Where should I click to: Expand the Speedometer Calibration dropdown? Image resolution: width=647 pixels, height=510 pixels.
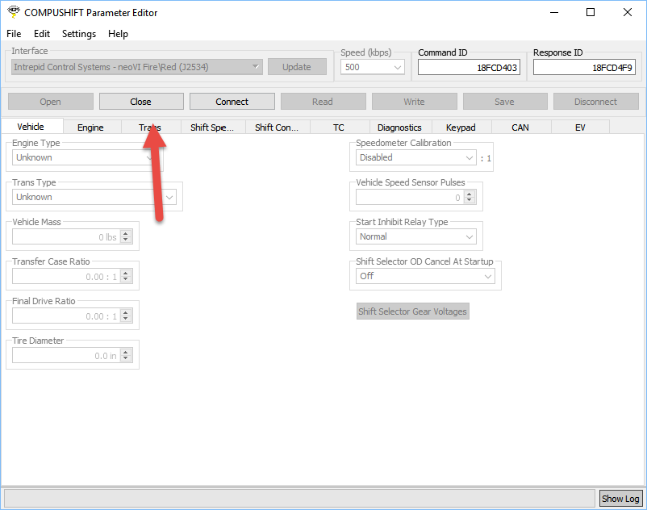(x=416, y=158)
